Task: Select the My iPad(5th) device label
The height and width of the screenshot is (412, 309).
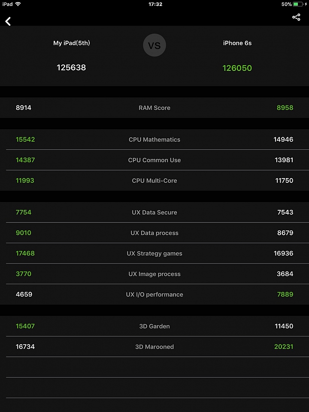Action: (x=72, y=43)
